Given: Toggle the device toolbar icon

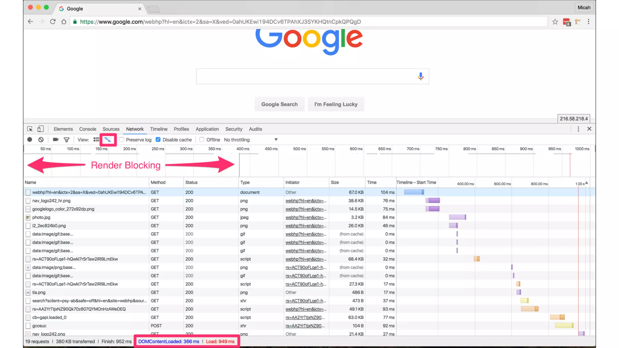Looking at the screenshot, I should point(40,129).
